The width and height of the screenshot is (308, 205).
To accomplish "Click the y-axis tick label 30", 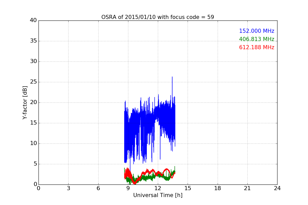I will point(33,61).
